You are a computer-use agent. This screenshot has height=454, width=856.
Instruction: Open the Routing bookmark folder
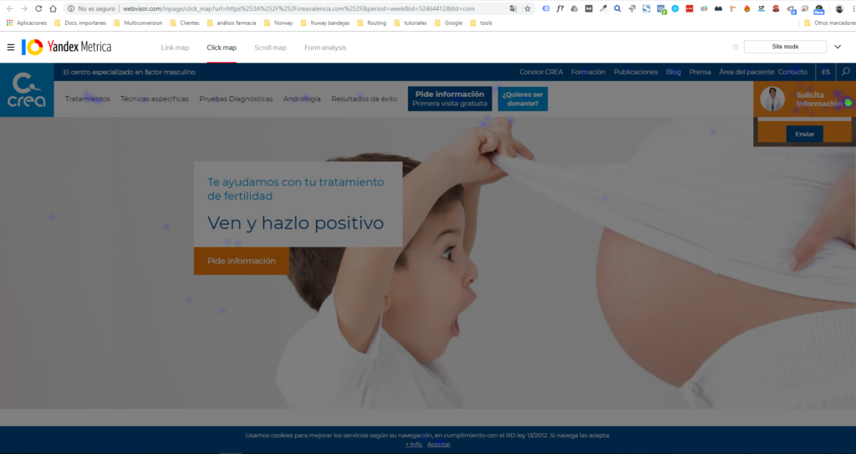click(x=371, y=23)
